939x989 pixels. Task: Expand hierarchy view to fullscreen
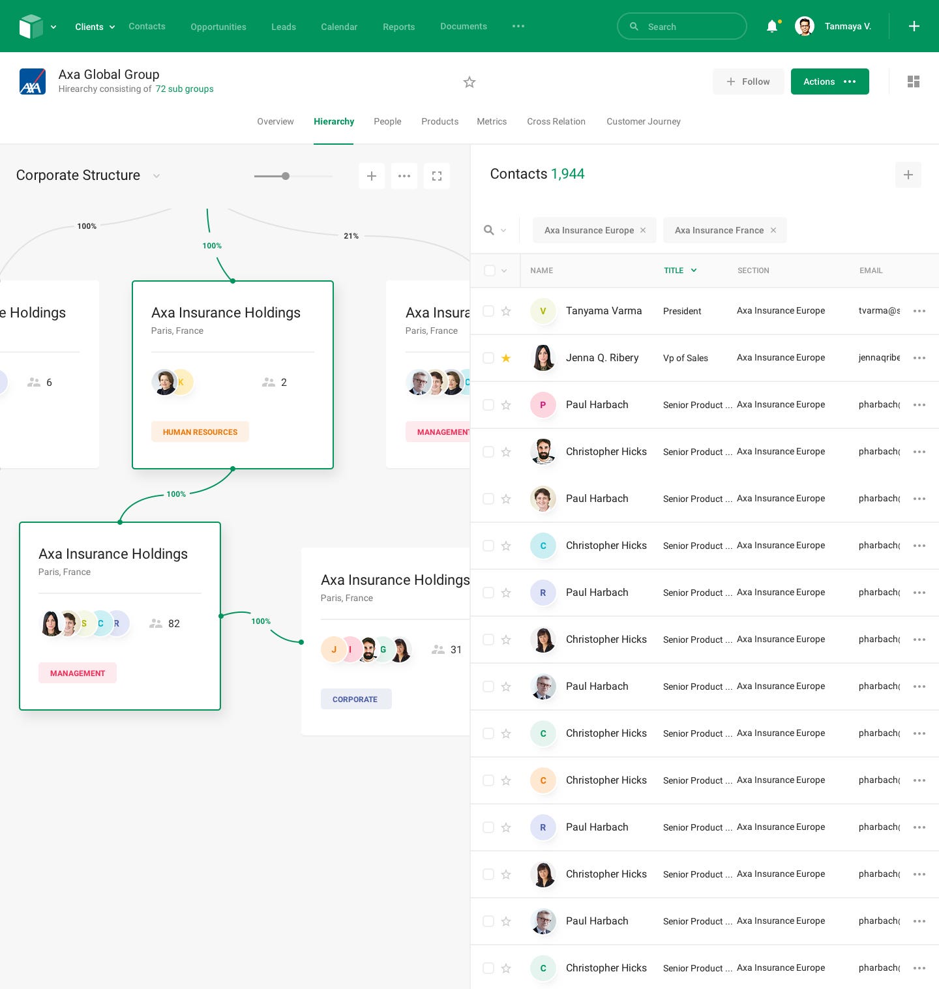[437, 176]
